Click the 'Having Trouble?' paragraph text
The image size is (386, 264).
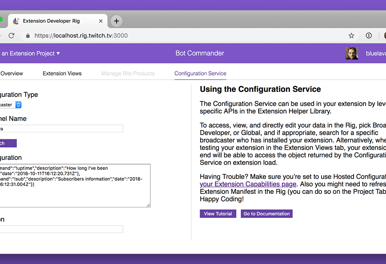[293, 188]
